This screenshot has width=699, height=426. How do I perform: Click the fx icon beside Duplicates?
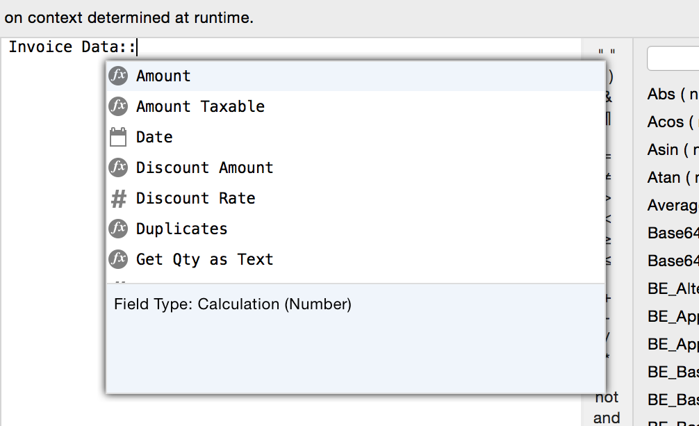(118, 229)
